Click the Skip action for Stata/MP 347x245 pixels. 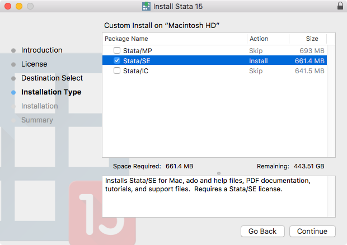[256, 51]
